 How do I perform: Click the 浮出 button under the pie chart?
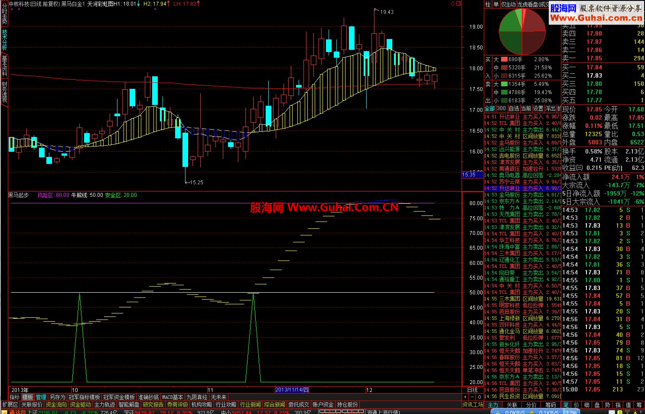(x=550, y=108)
